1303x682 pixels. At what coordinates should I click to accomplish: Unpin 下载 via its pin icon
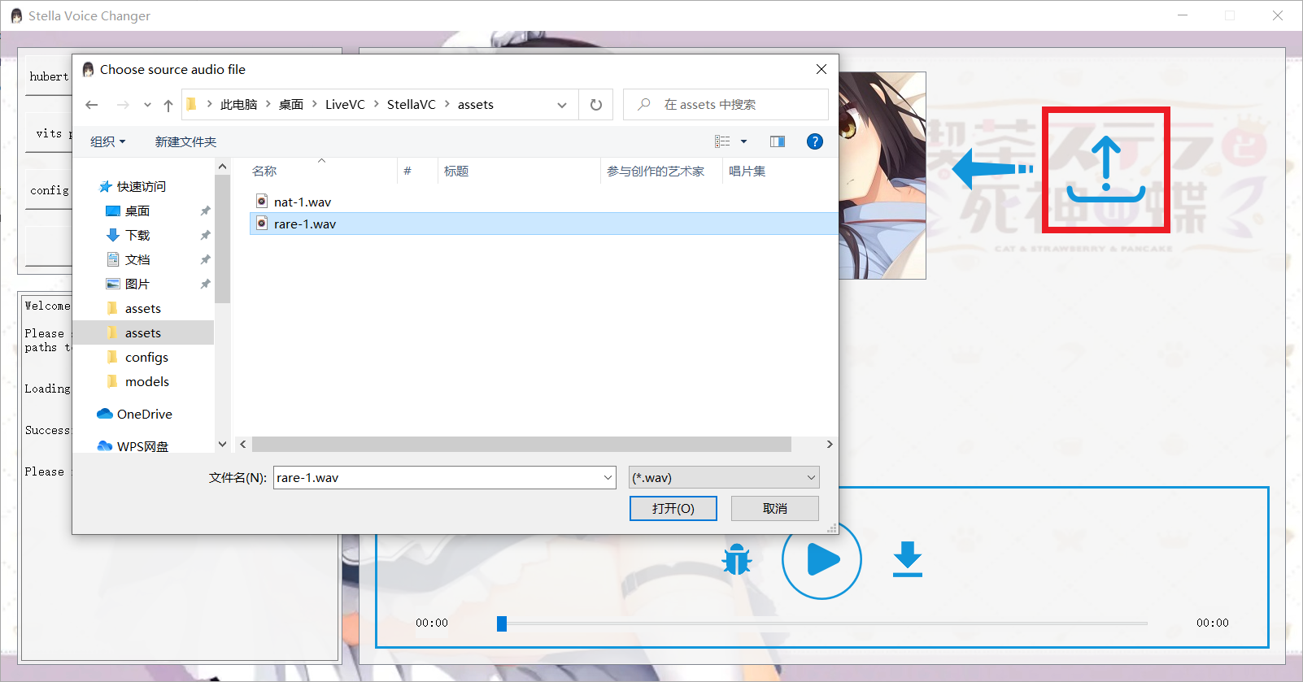[x=205, y=235]
